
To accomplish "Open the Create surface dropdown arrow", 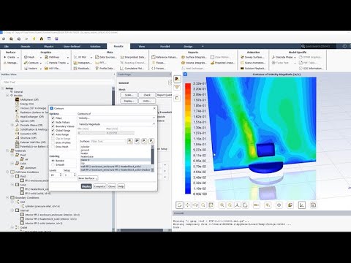I will click(18, 58).
